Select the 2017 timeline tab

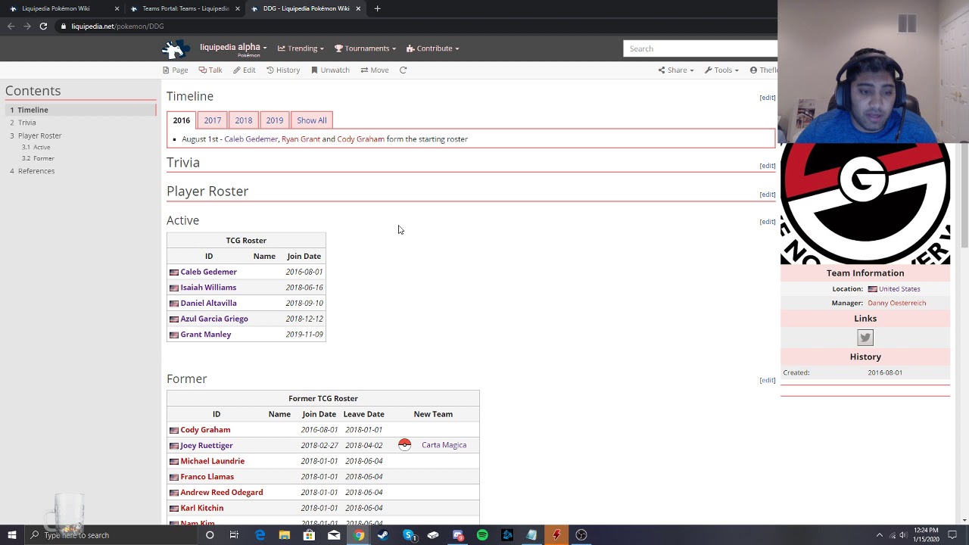click(212, 120)
